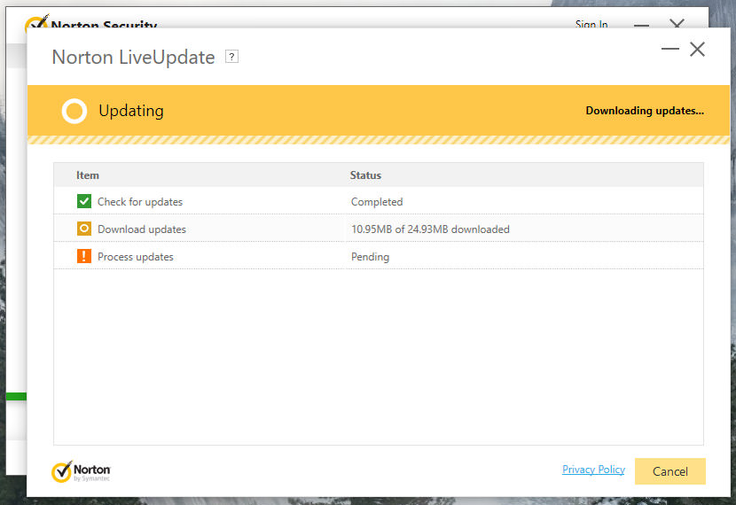Minimize the background Norton Security window
Viewport: 736px width, 505px height.
pyautogui.click(x=642, y=25)
